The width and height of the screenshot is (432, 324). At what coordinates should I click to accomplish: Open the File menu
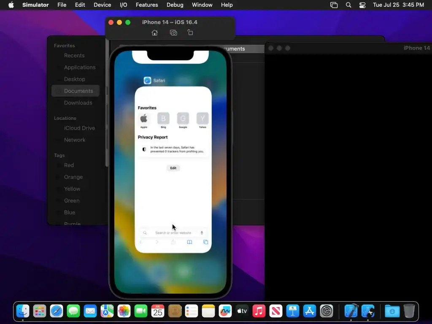[x=62, y=5]
